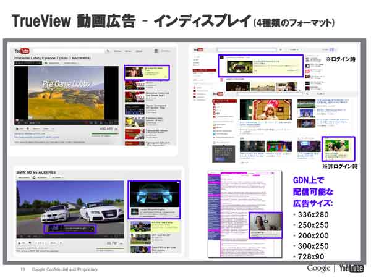Open the yellow promoted video ad beside the PreGame Lobby player
The width and height of the screenshot is (371, 278).
tap(147, 73)
